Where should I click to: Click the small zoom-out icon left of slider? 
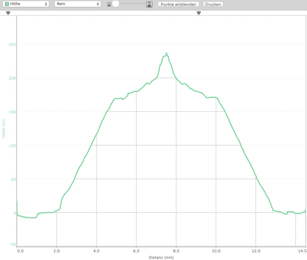(x=109, y=5)
